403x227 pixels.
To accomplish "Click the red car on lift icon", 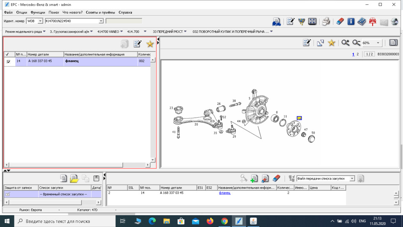I will point(372,22).
